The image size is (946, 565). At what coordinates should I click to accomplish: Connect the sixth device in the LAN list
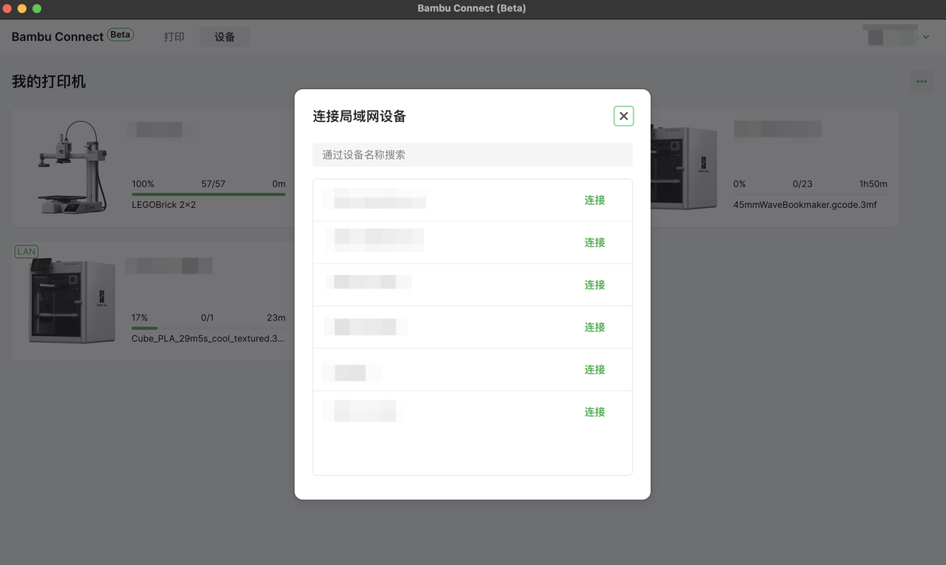[x=595, y=412]
